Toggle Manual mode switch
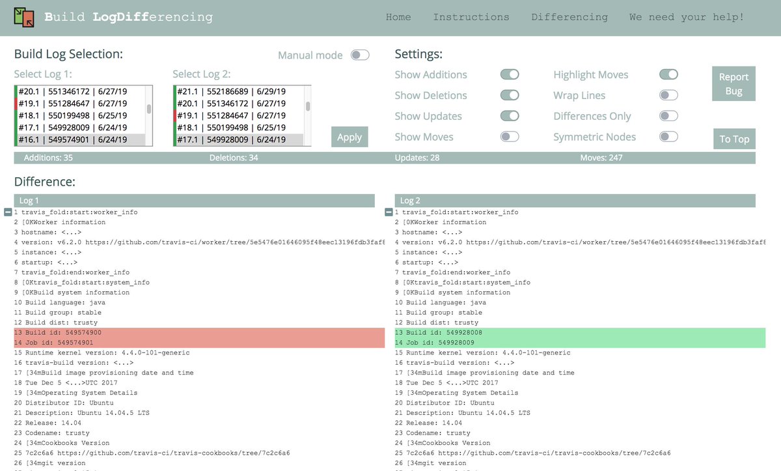The image size is (781, 471). pyautogui.click(x=360, y=55)
